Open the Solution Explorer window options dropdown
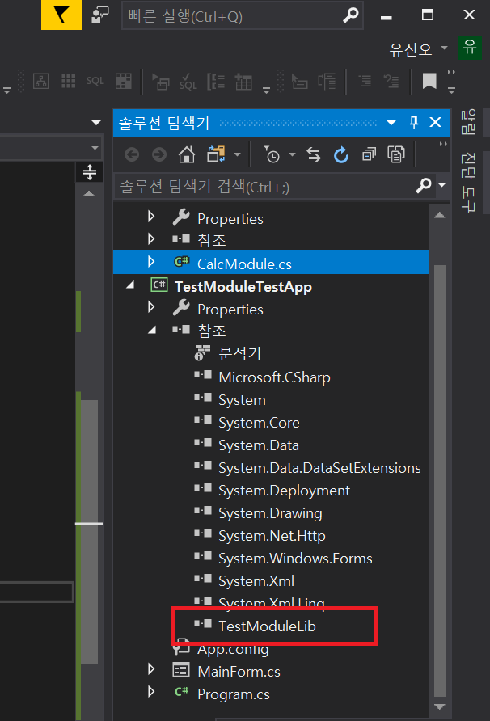490x721 pixels. coord(391,123)
